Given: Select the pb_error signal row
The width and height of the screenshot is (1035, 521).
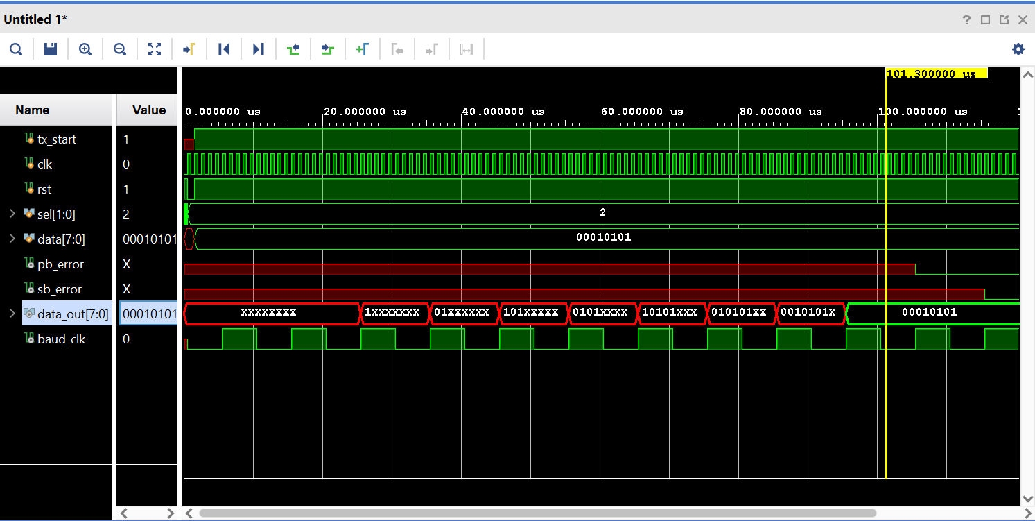Looking at the screenshot, I should point(56,264).
